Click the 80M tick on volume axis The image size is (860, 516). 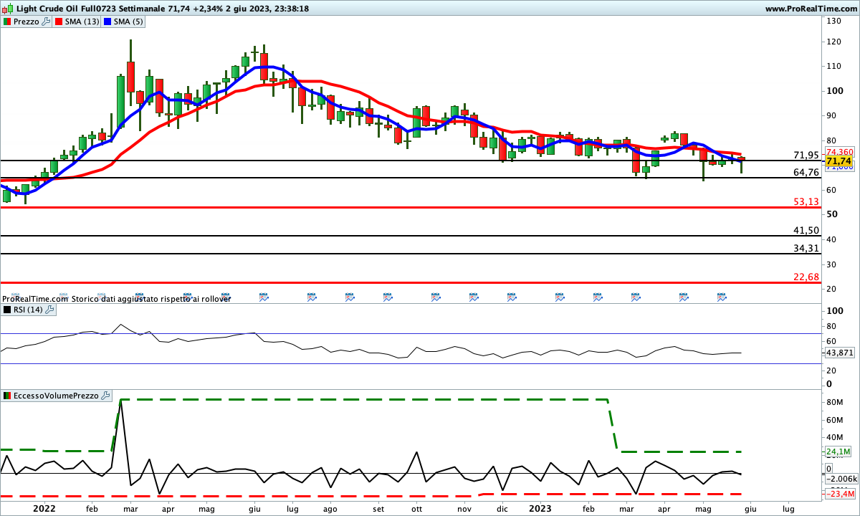[x=834, y=403]
